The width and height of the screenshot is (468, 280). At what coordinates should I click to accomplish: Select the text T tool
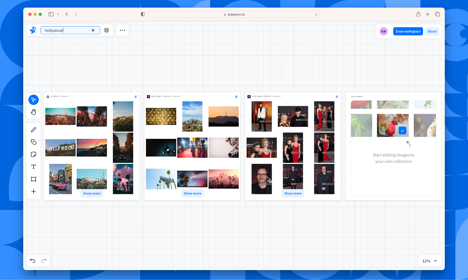tap(34, 167)
